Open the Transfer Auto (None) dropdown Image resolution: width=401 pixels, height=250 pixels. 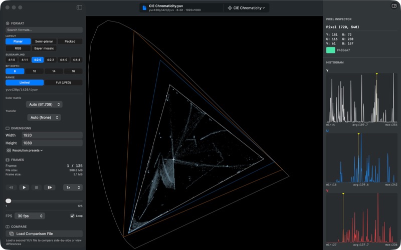click(44, 117)
